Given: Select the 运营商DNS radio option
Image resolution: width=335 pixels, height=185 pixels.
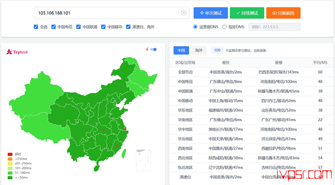Looking at the screenshot, I should pos(195,27).
